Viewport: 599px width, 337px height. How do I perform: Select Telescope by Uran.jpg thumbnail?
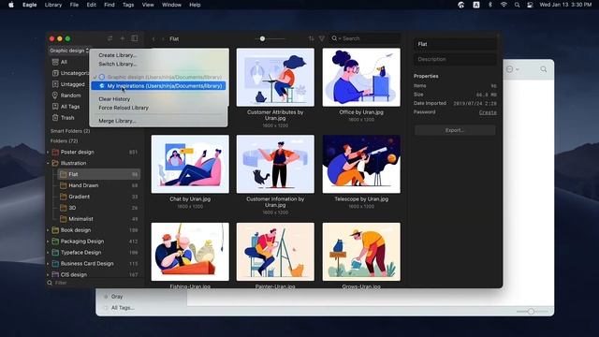pyautogui.click(x=361, y=164)
